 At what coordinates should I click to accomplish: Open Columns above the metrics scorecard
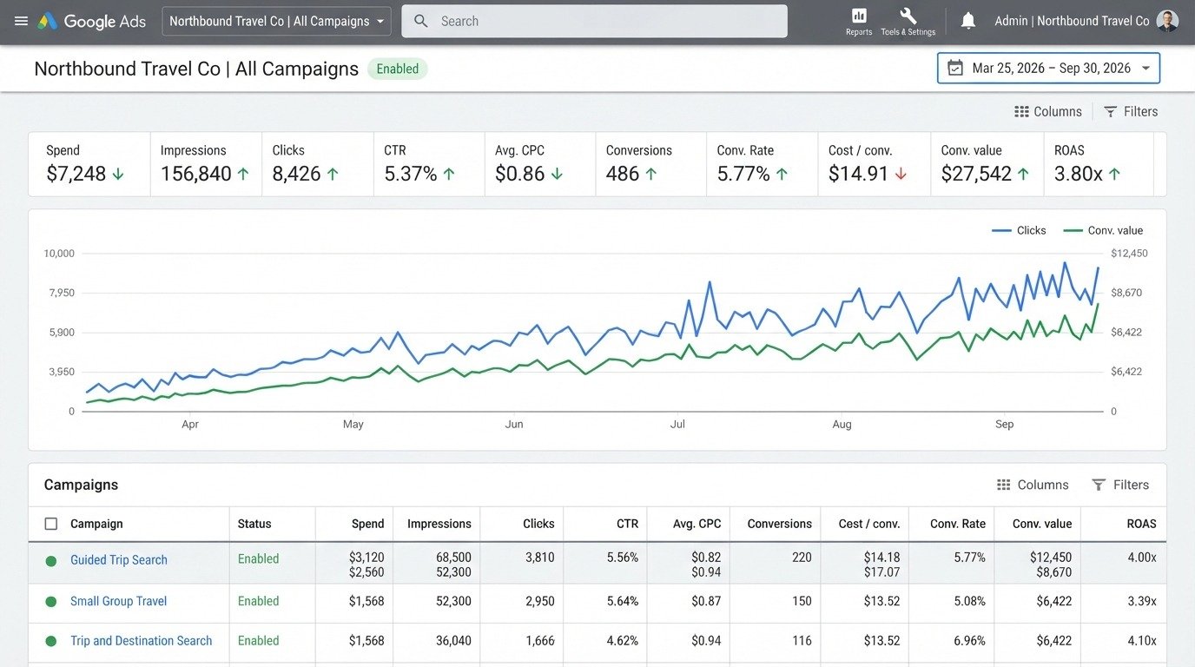(x=1048, y=111)
